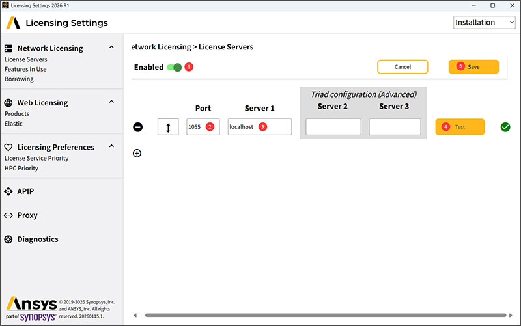The width and height of the screenshot is (521, 326).
Task: Click the Server 3 input field
Action: coord(395,127)
